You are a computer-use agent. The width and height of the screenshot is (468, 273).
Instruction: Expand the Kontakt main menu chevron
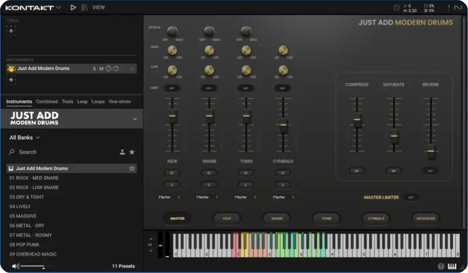58,8
